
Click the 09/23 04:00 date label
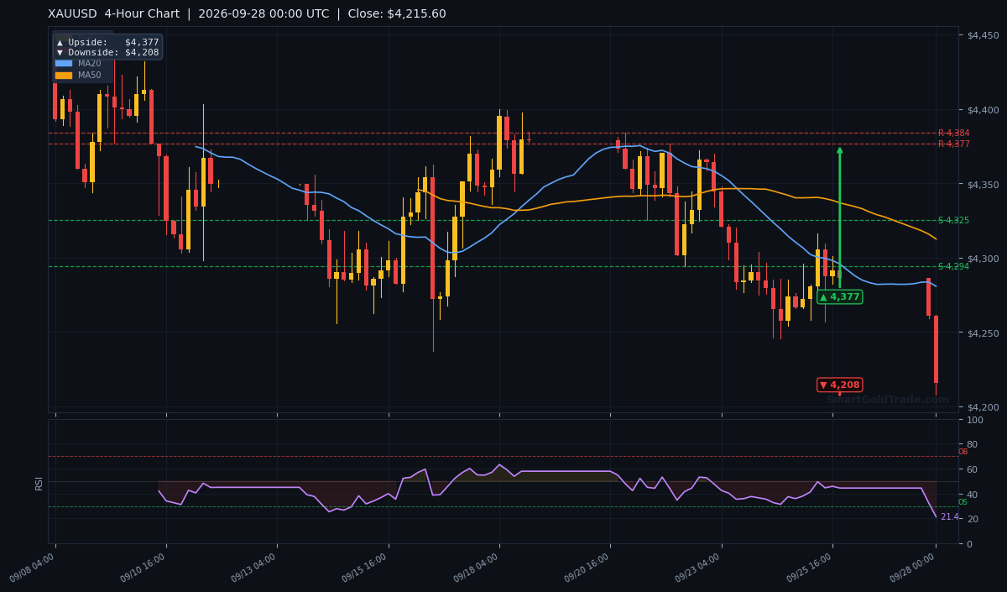click(x=697, y=568)
